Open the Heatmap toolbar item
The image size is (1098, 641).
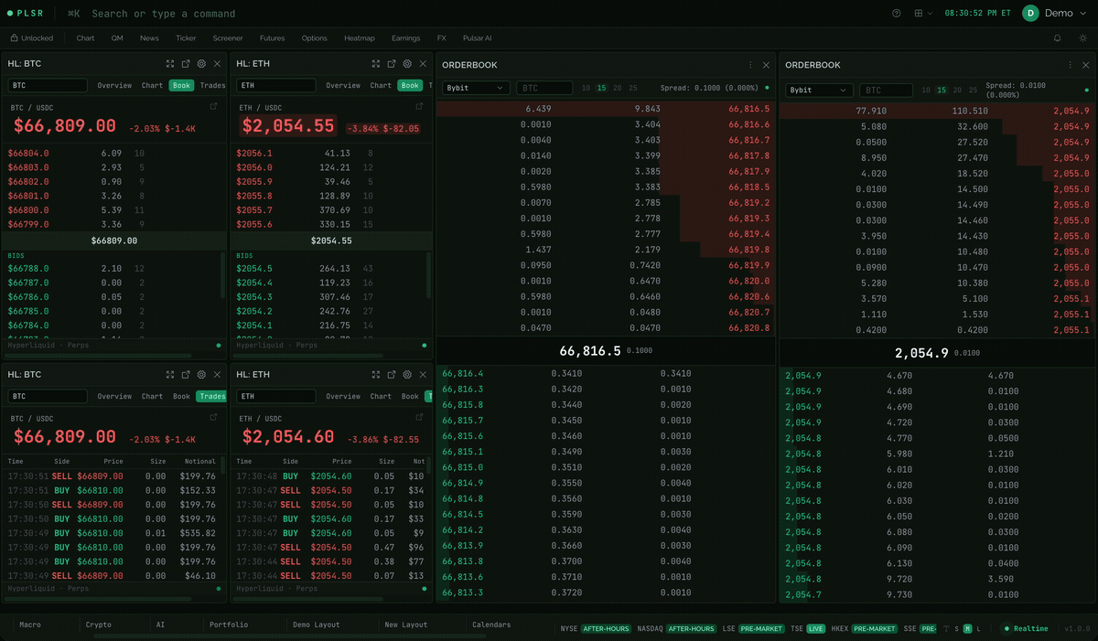point(360,38)
